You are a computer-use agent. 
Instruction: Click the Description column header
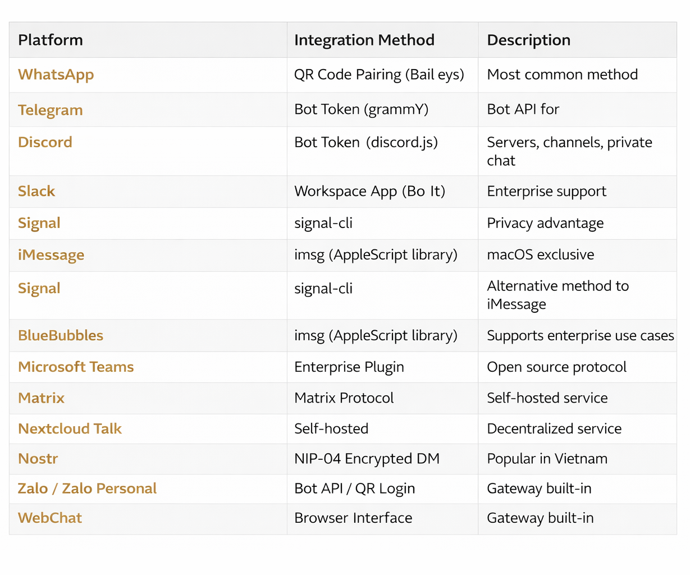[x=528, y=40]
